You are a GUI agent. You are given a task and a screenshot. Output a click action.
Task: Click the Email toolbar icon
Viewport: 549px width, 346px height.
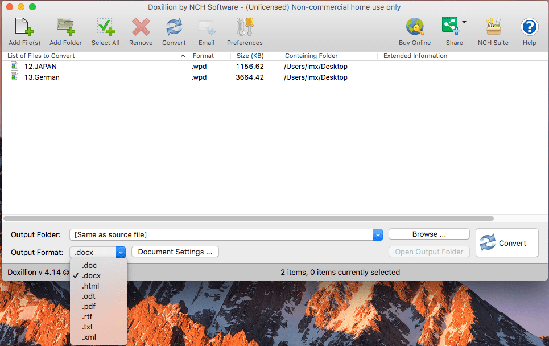[207, 28]
